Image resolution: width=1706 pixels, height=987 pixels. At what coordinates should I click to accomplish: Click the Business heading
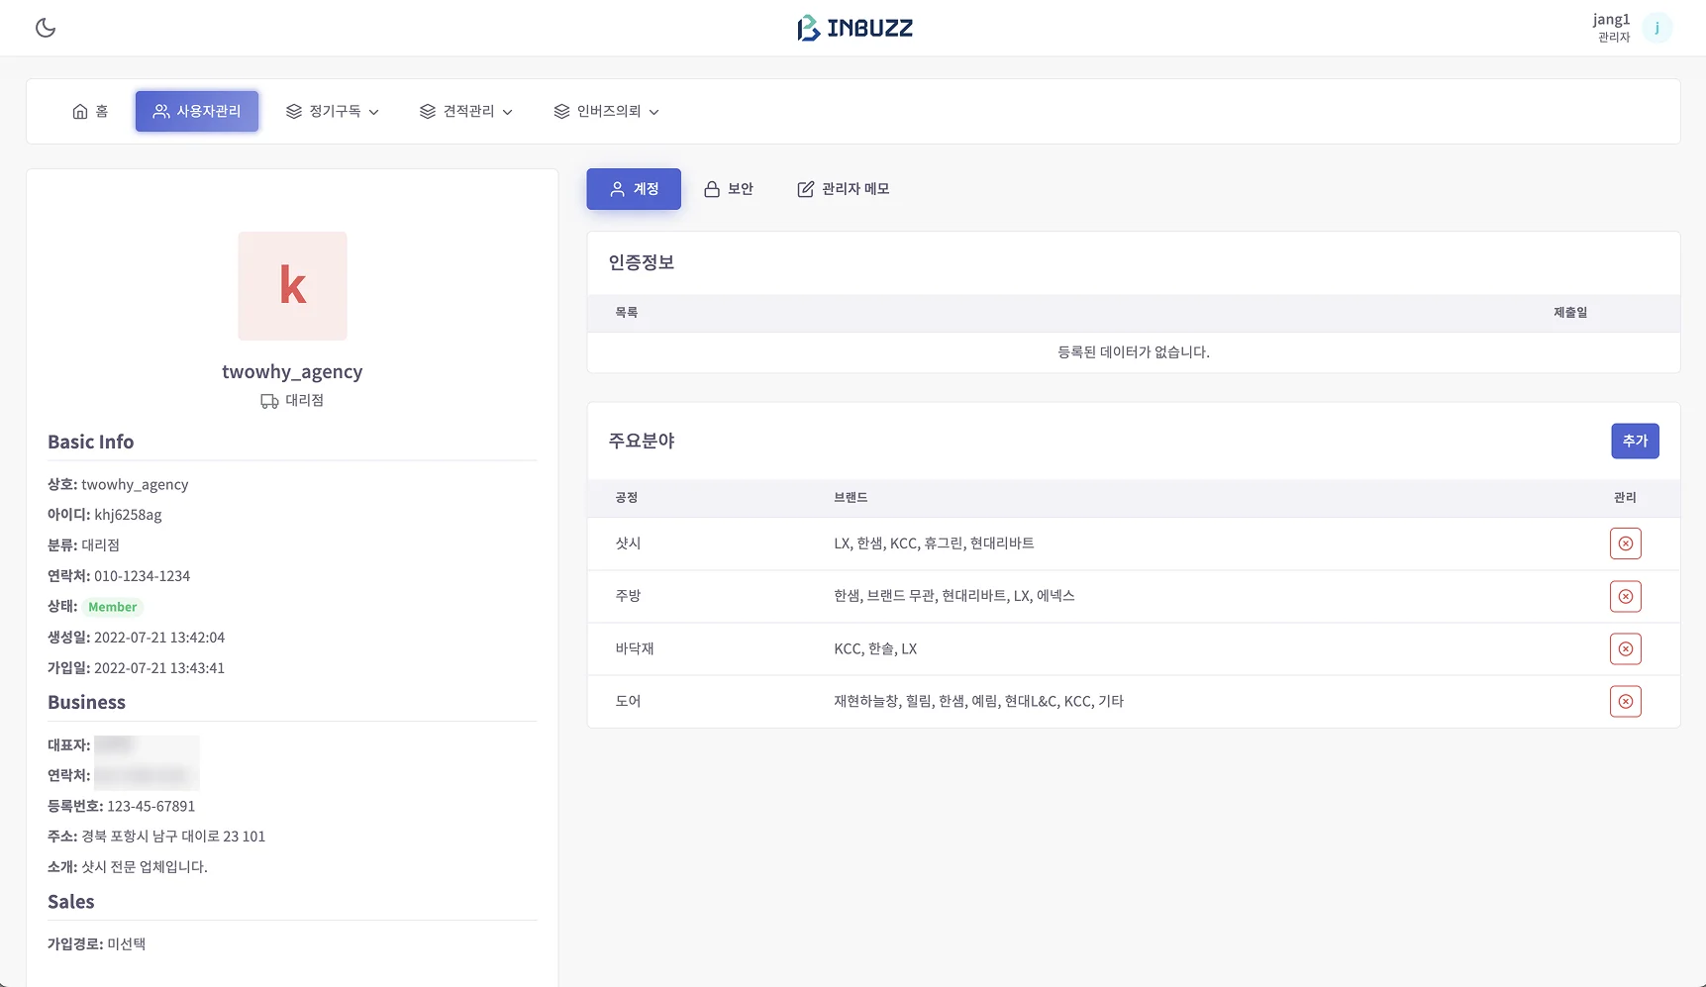click(87, 703)
